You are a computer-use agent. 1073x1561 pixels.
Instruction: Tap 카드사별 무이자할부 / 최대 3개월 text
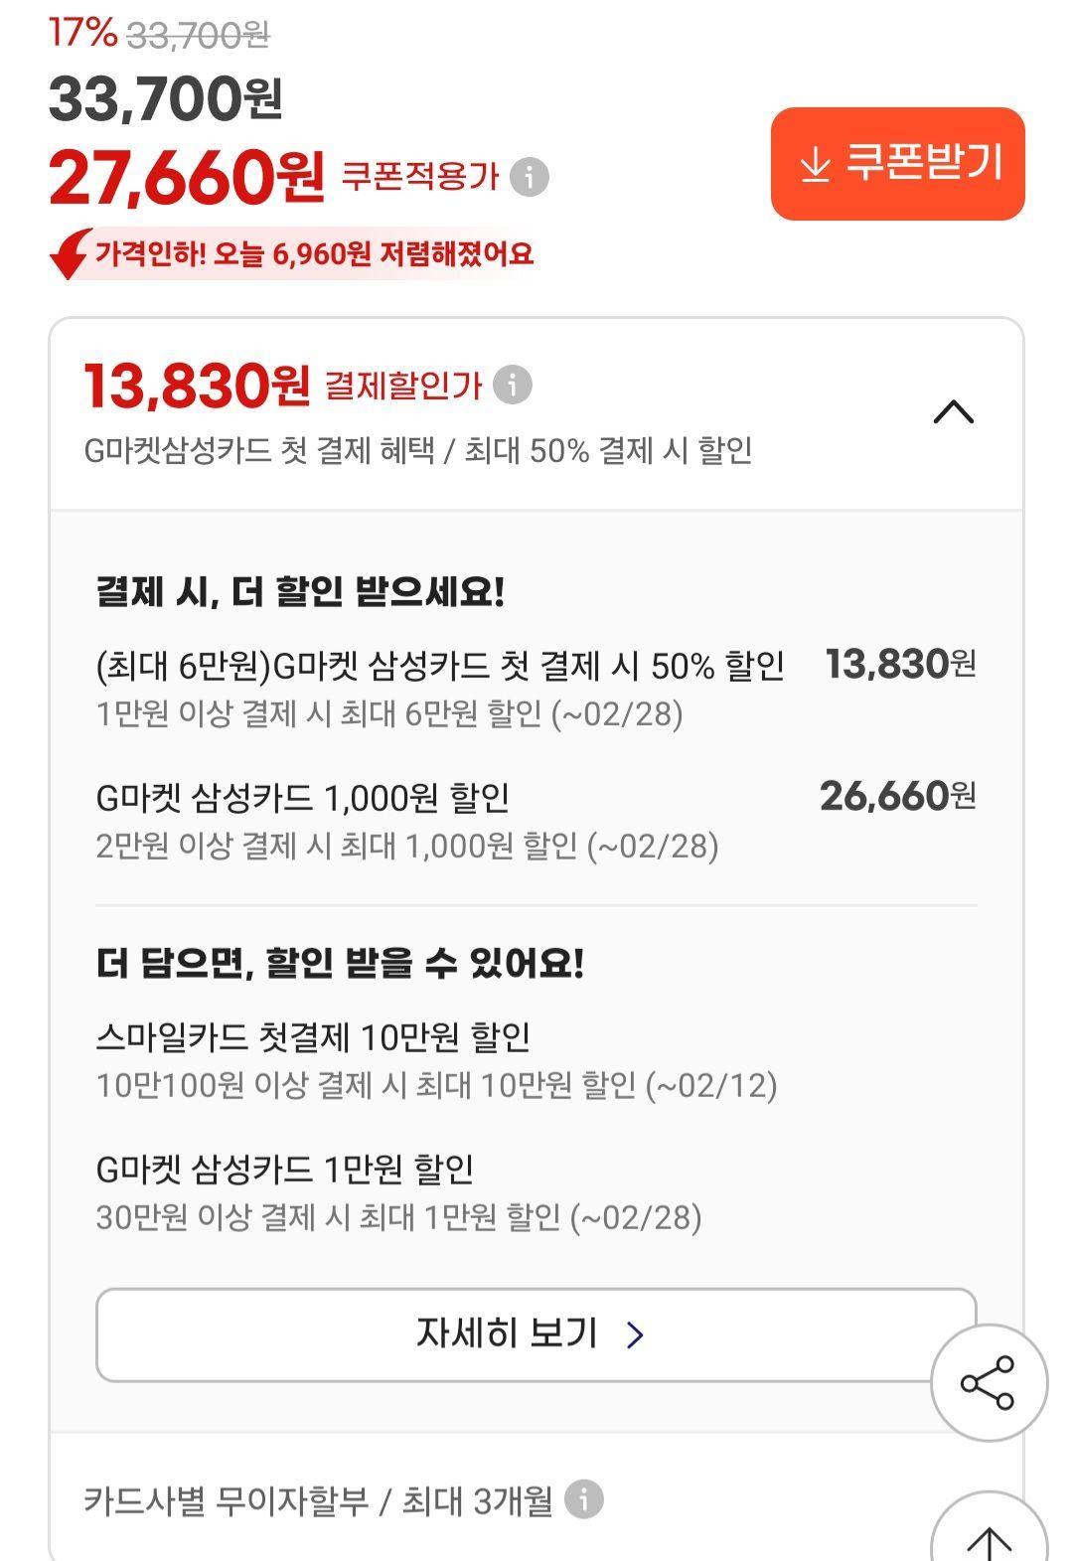click(318, 1499)
